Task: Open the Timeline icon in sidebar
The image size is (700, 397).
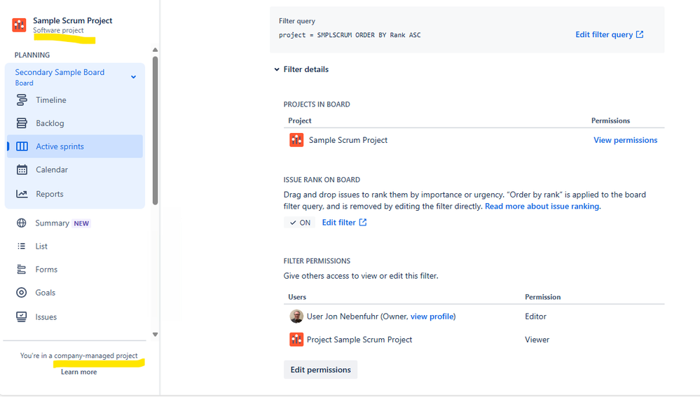Action: click(x=22, y=100)
